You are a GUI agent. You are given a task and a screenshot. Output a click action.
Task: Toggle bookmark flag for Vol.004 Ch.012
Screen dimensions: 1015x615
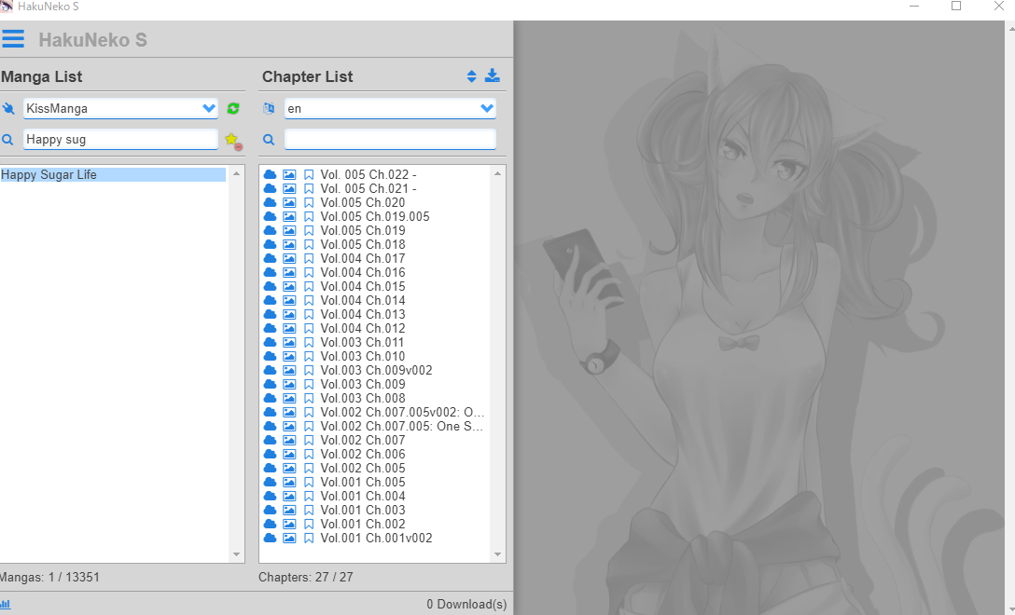[309, 329]
